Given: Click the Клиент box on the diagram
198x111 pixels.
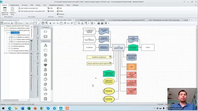Looking at the screenshot, I should (148, 47).
